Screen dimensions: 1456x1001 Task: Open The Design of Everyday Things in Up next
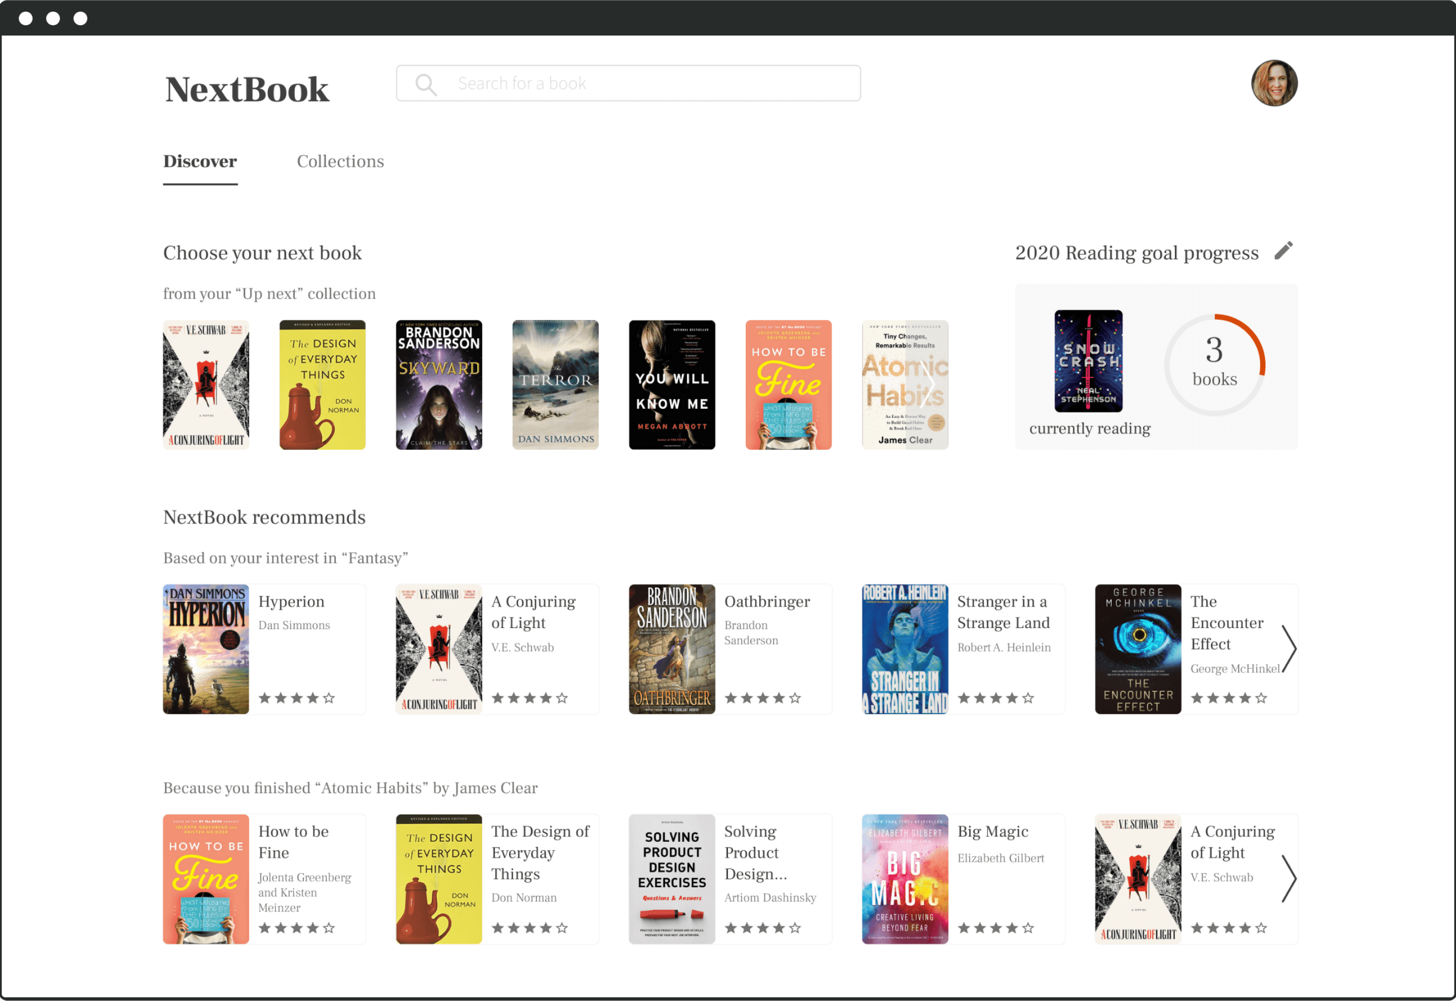[323, 385]
